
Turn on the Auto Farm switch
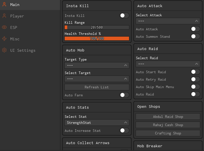pyautogui.click(x=124, y=95)
